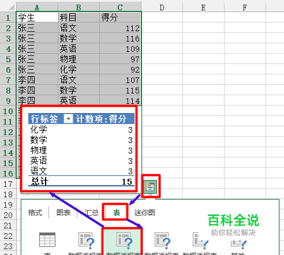
Task: Select row 13 header
Action: click(x=8, y=142)
